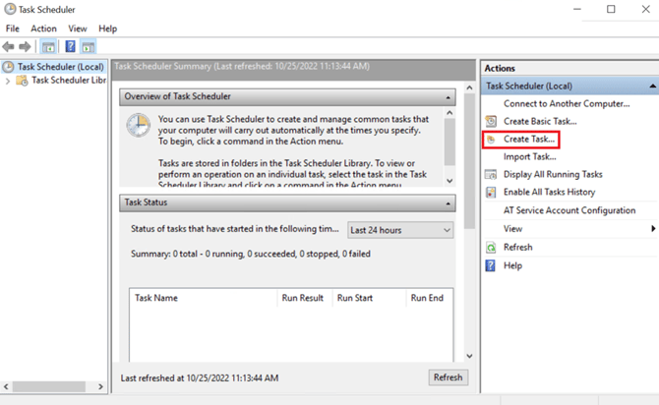Viewport: 659px width, 405px height.
Task: Select Task Scheduler (Local) in the tree
Action: (60, 67)
